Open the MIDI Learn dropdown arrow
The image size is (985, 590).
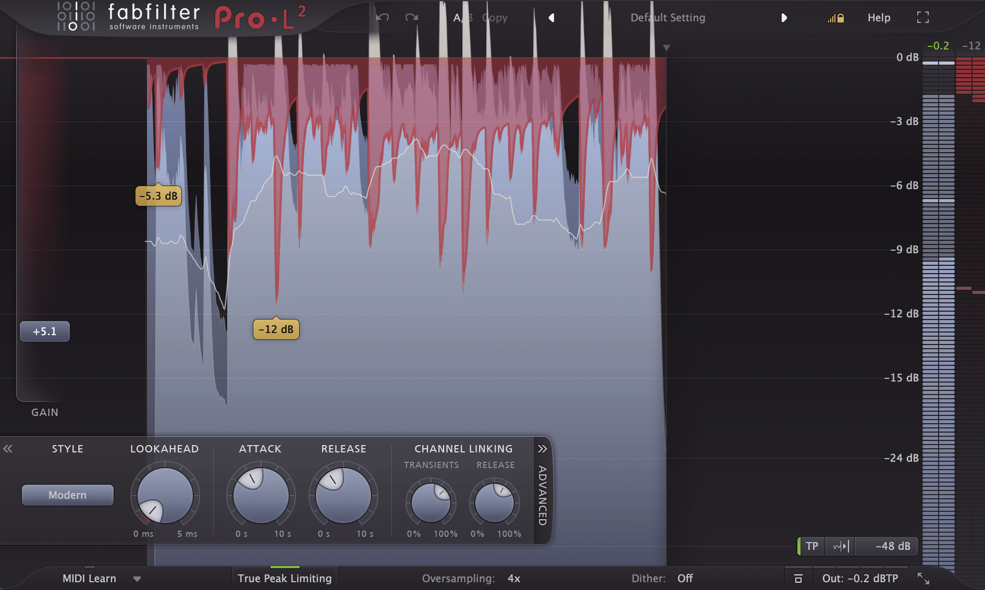click(137, 579)
